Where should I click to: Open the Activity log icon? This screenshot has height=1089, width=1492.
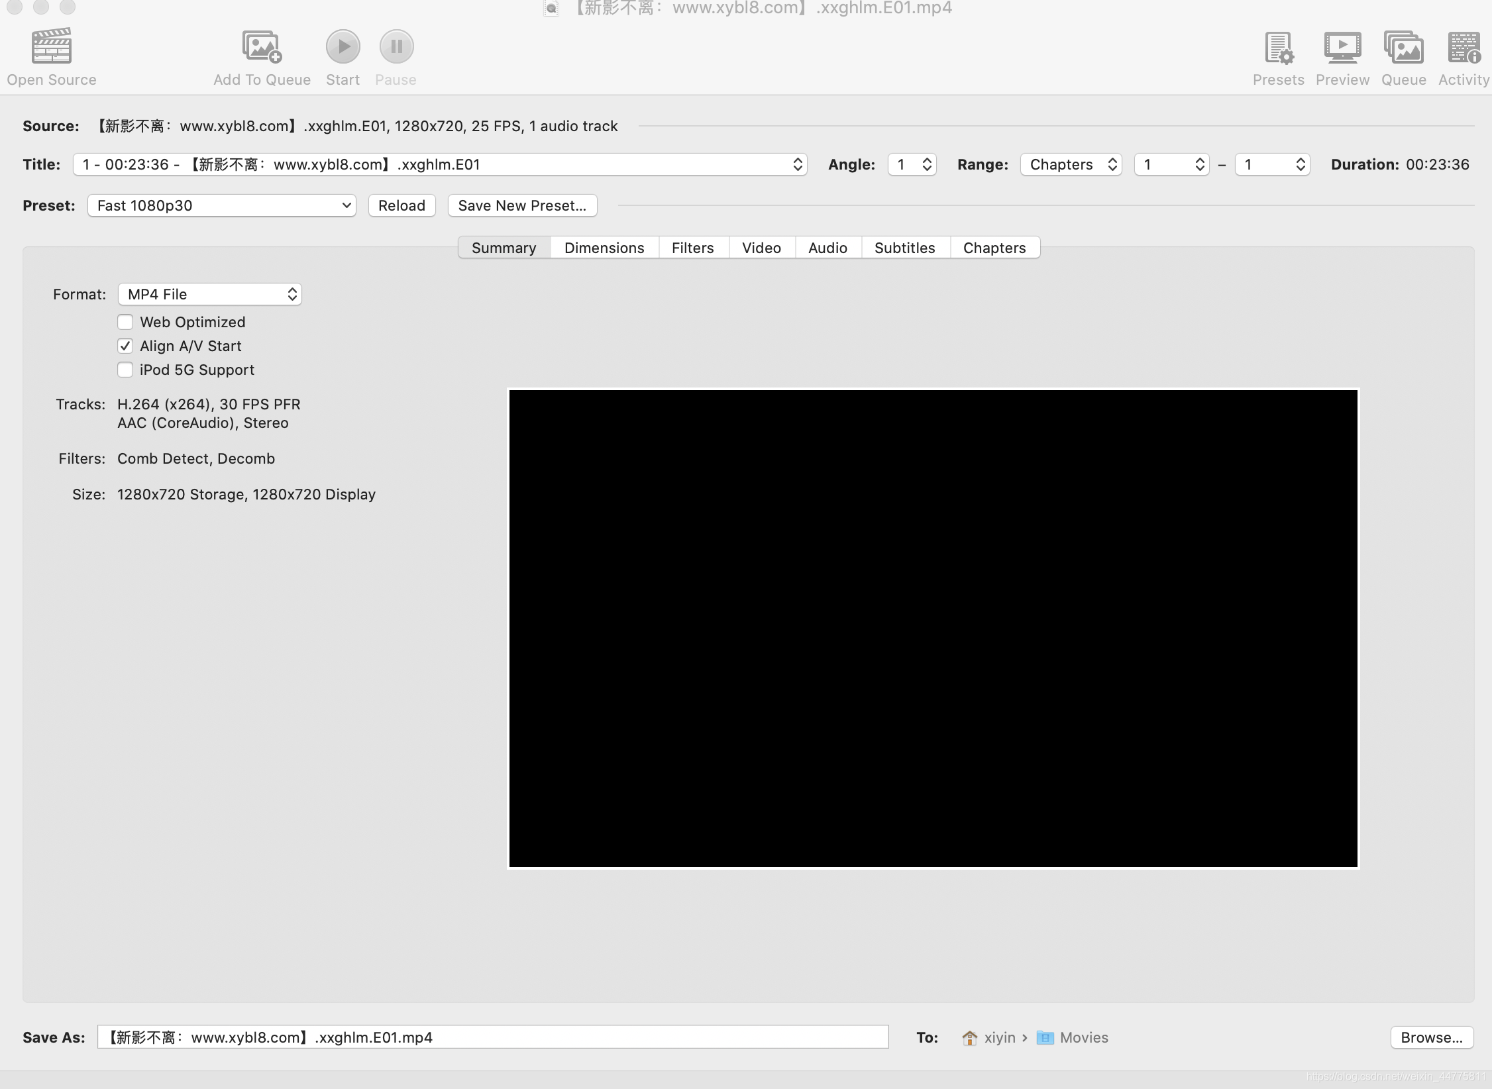click(x=1464, y=48)
